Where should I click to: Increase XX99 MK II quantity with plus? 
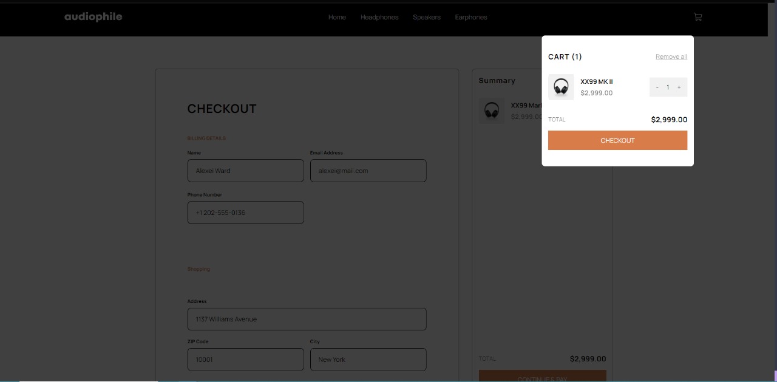click(x=679, y=87)
